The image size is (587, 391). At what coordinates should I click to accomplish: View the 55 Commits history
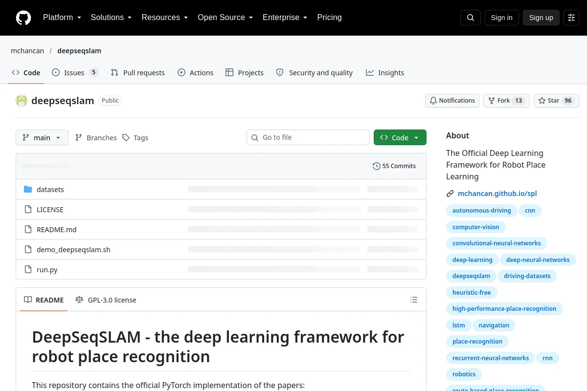click(x=394, y=166)
